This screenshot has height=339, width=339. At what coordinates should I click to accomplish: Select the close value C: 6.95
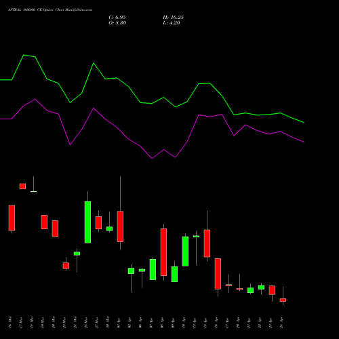tap(117, 18)
